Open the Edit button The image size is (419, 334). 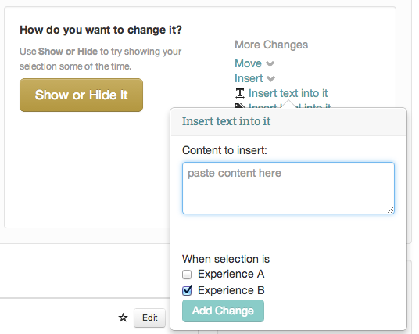click(149, 318)
